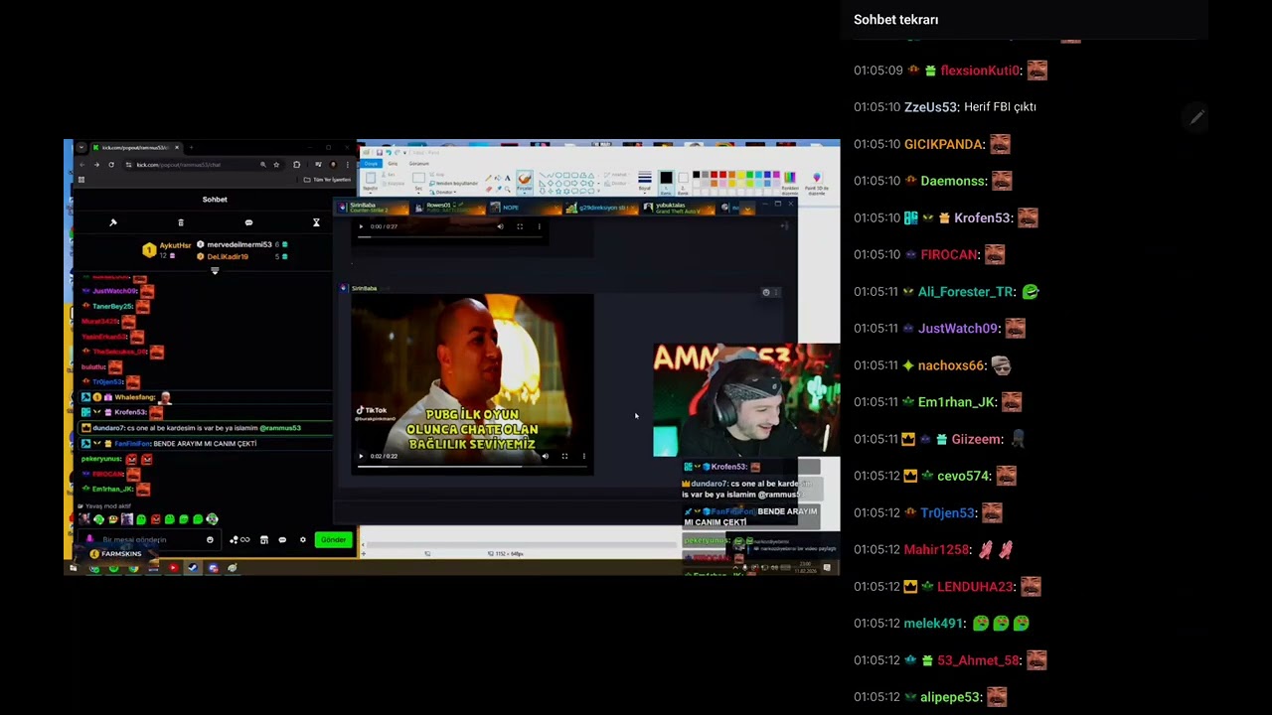The image size is (1272, 715).
Task: Play the TikTok video at 0:02 / 0:22
Action: 361,456
